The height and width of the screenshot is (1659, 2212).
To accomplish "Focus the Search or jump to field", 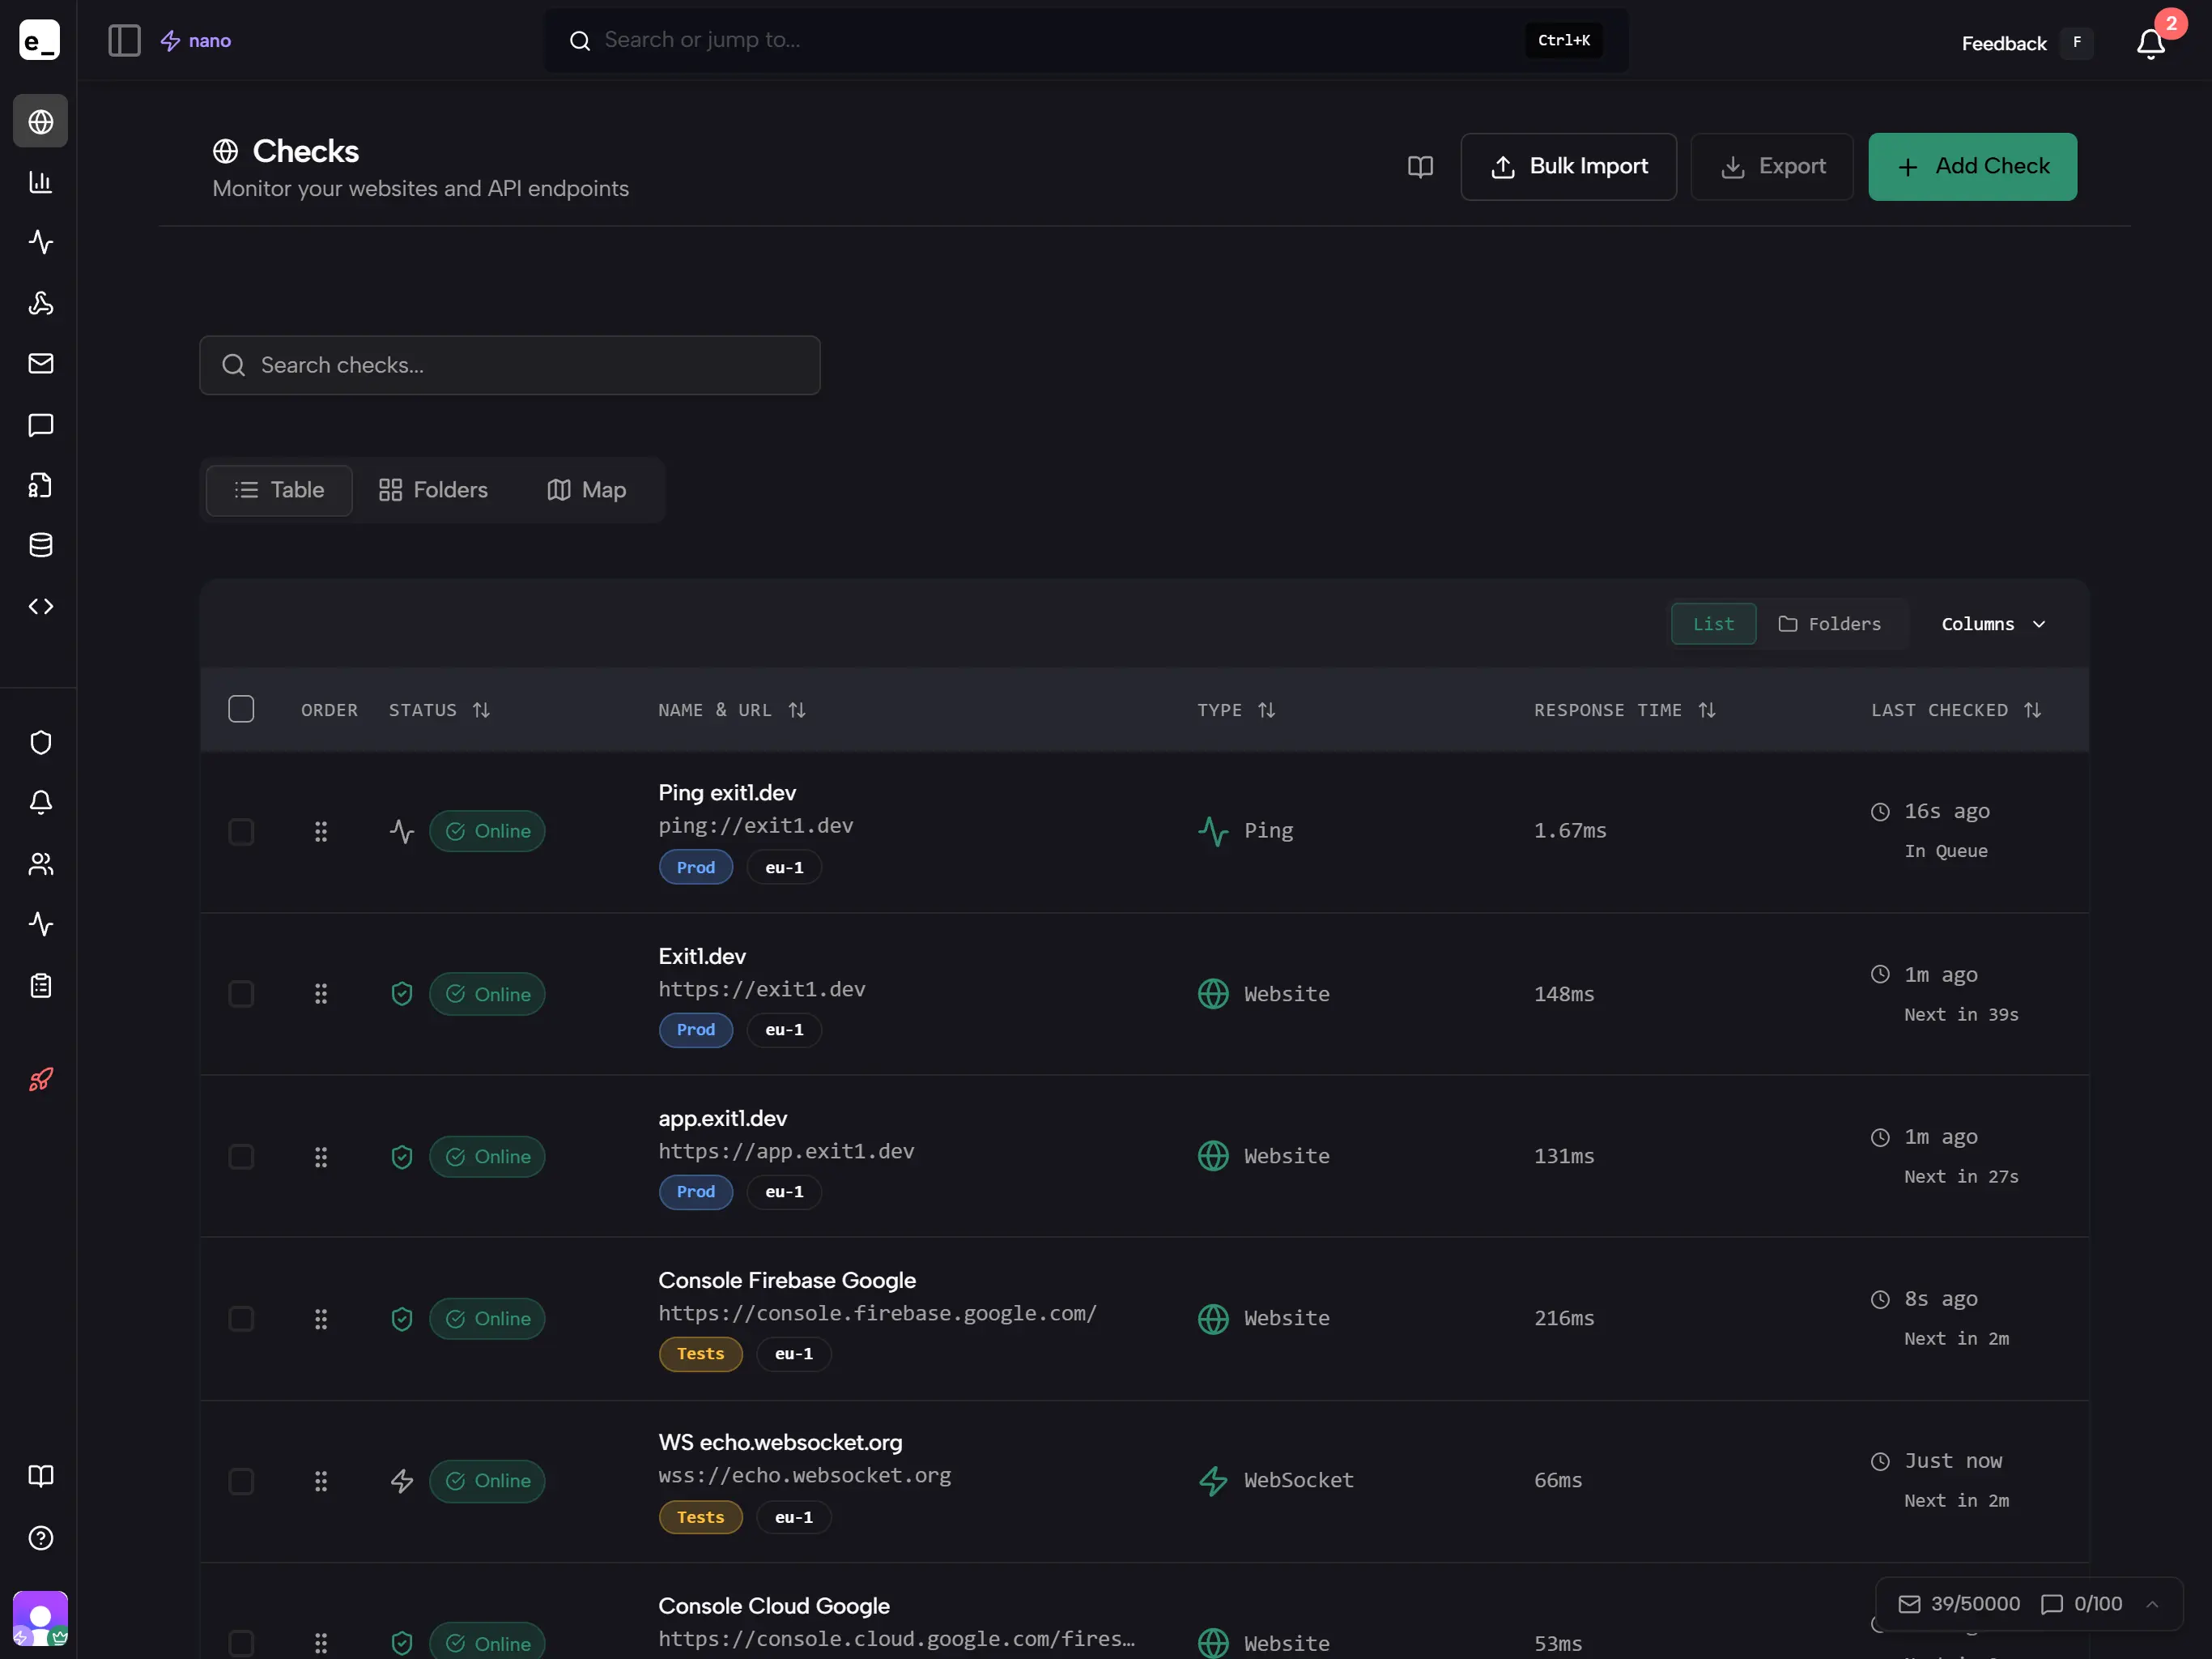I will tap(1085, 40).
